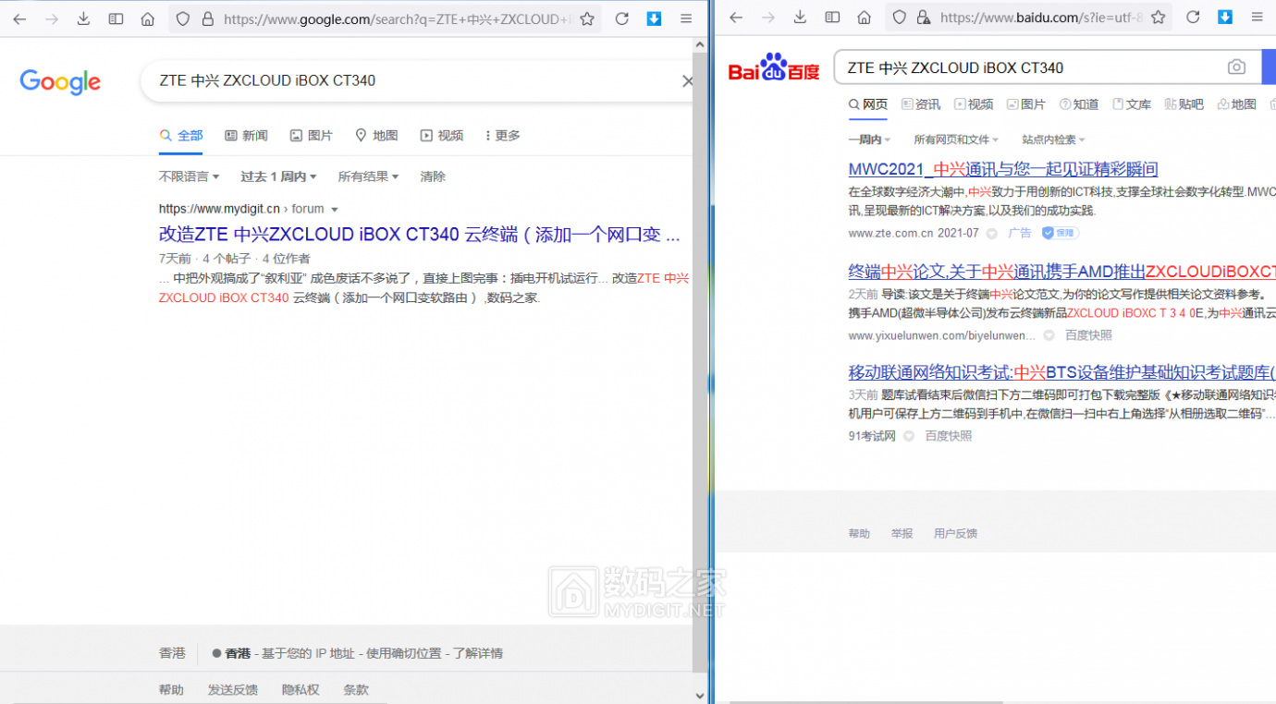Open the 更多 menu on Google

coord(502,136)
